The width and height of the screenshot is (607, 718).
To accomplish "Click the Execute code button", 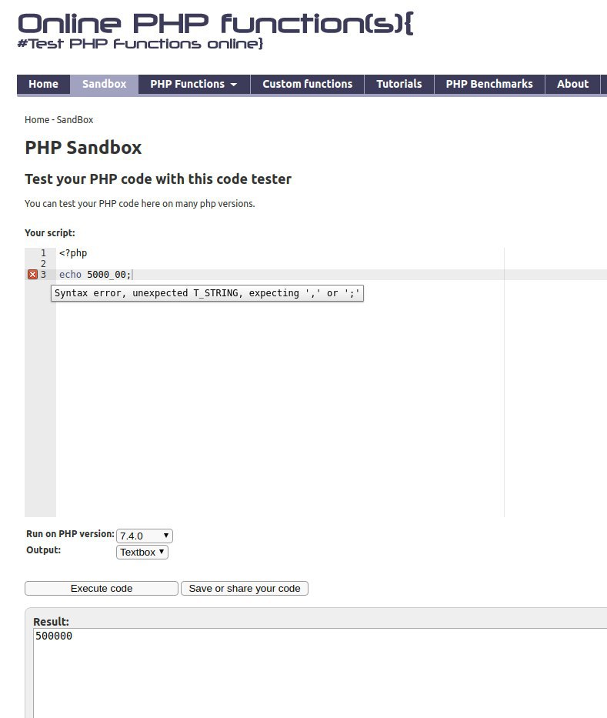I will pos(102,589).
